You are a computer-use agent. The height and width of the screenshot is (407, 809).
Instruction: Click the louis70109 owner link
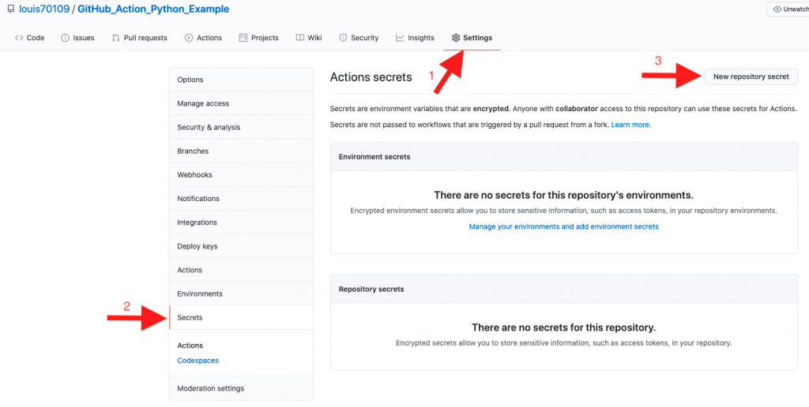44,9
